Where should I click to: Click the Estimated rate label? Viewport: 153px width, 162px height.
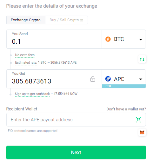pos(26,63)
